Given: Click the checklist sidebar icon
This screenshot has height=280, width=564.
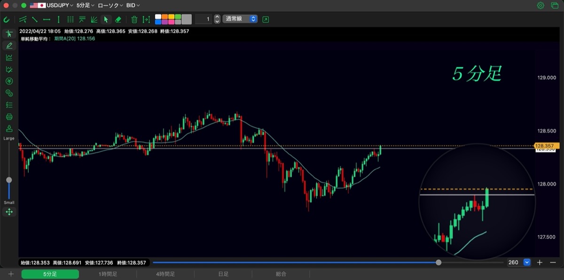Looking at the screenshot, I should [x=9, y=105].
